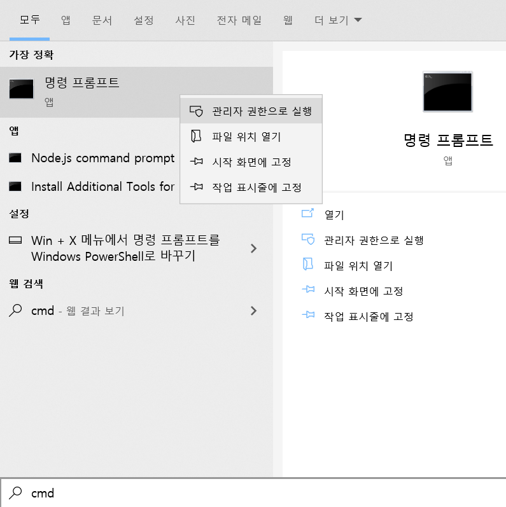The height and width of the screenshot is (507, 506).
Task: Click shield icon in detail pane
Action: pyautogui.click(x=308, y=239)
